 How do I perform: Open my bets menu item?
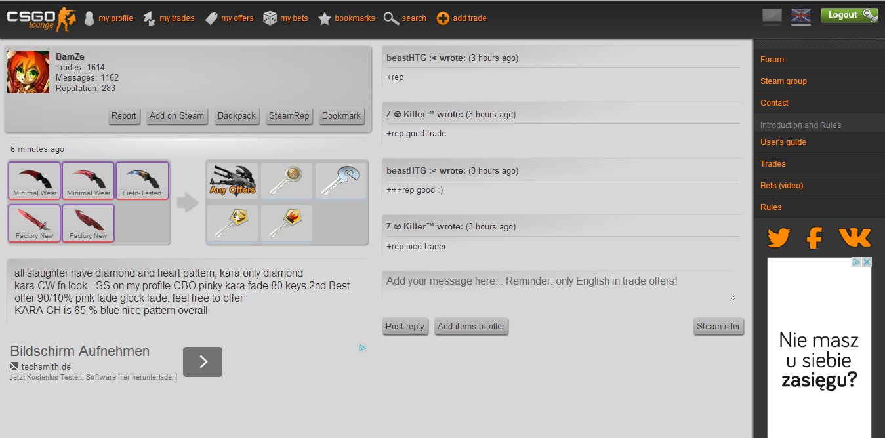(x=294, y=18)
